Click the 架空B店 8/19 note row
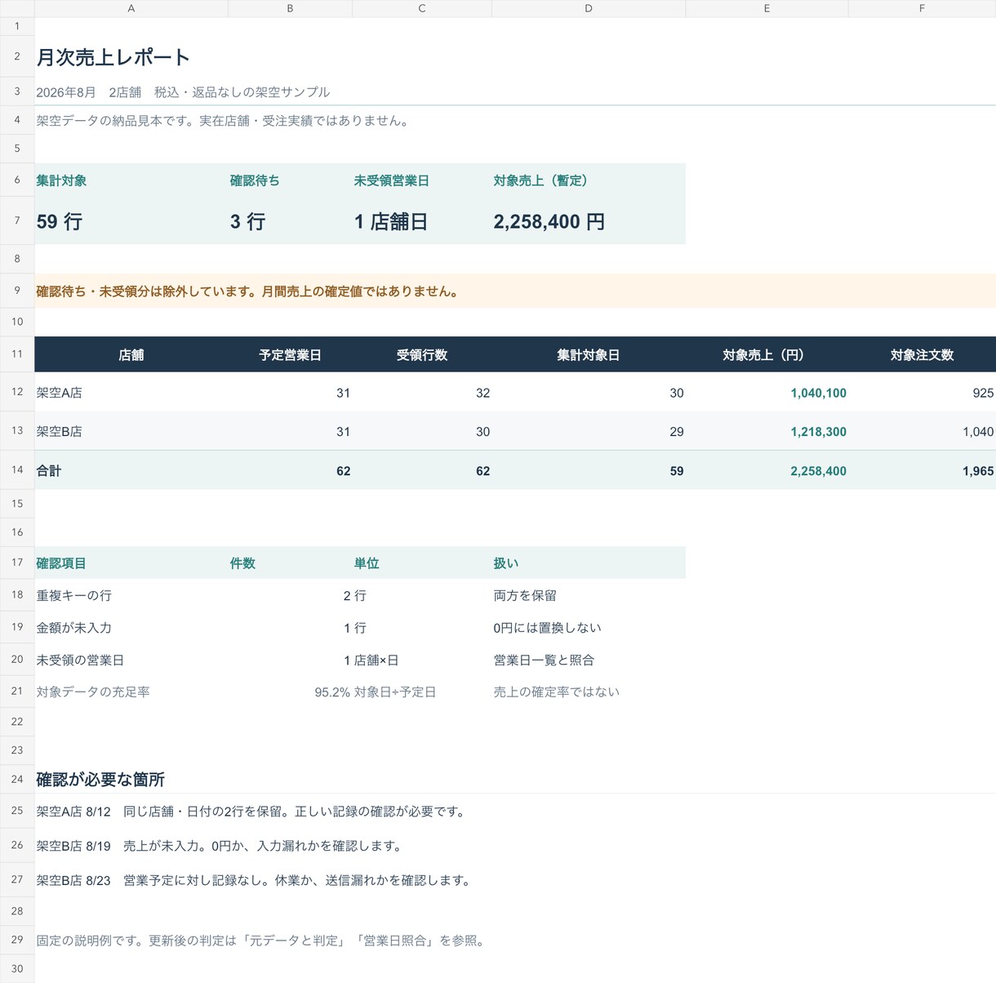 [220, 846]
